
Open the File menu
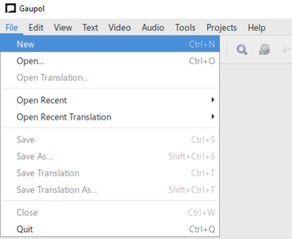tap(12, 28)
